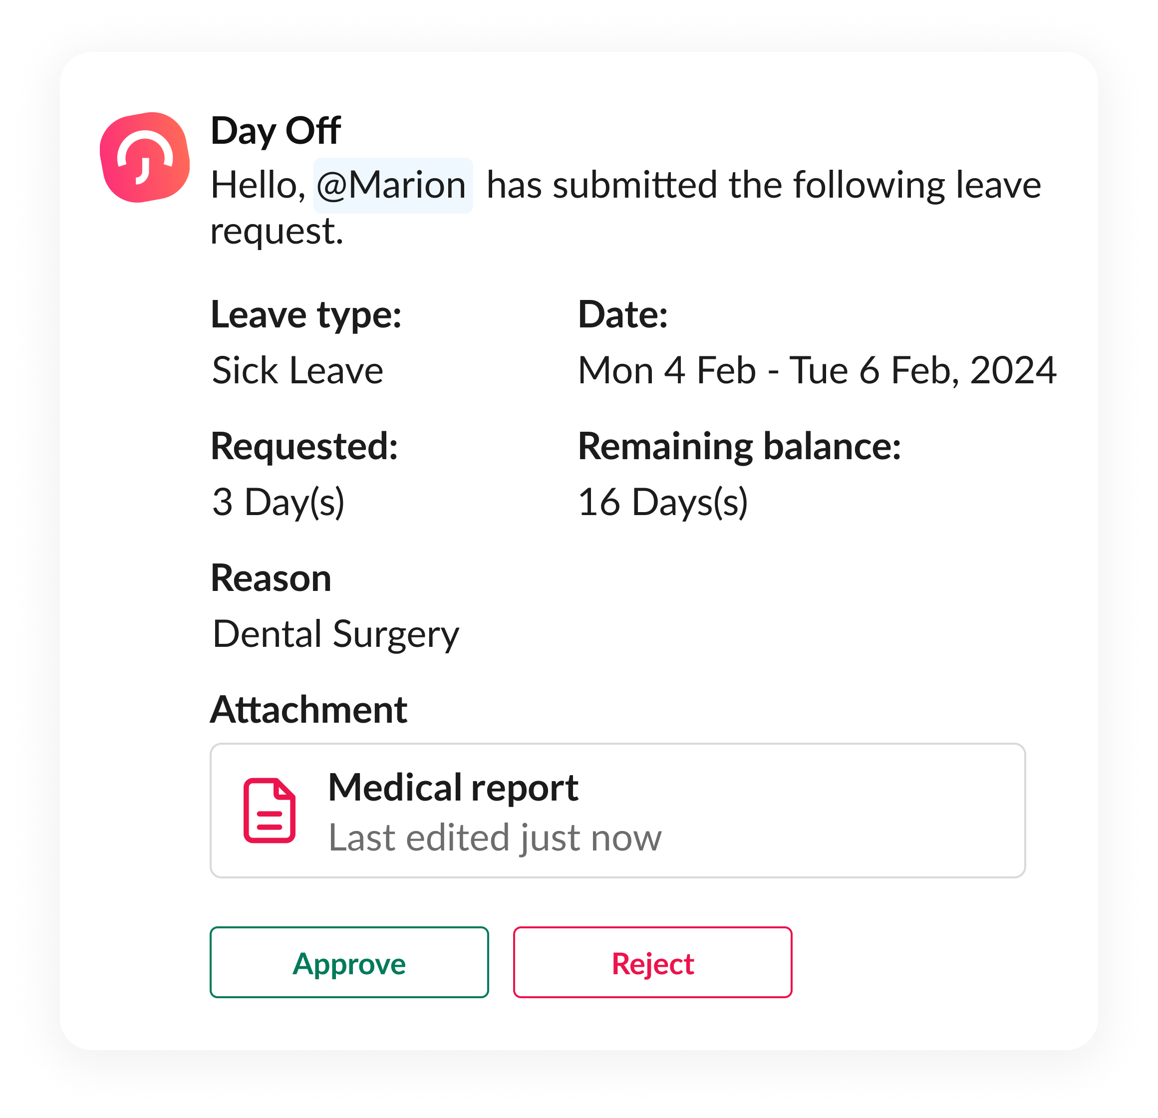
Task: Click the "Remaining balance:" label
Action: [739, 446]
